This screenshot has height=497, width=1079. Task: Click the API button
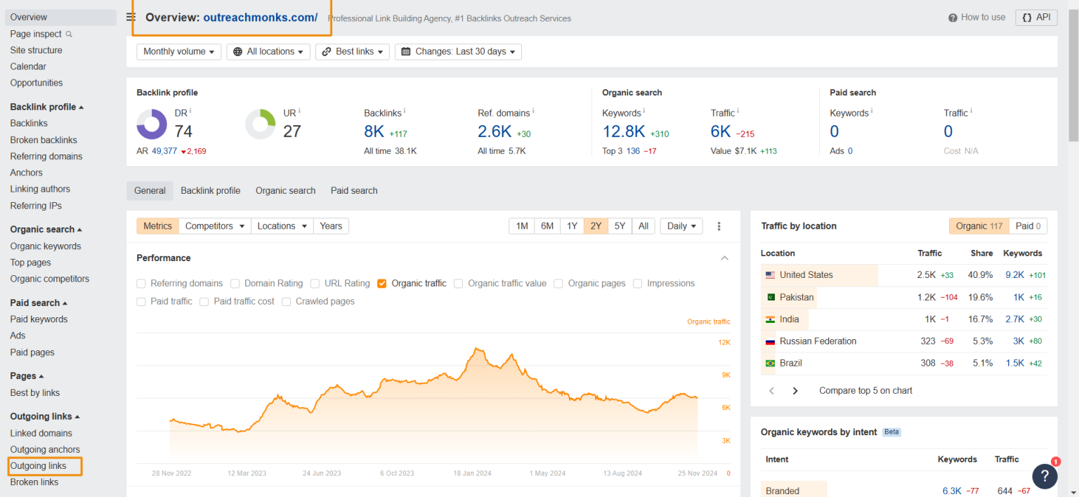(1036, 18)
